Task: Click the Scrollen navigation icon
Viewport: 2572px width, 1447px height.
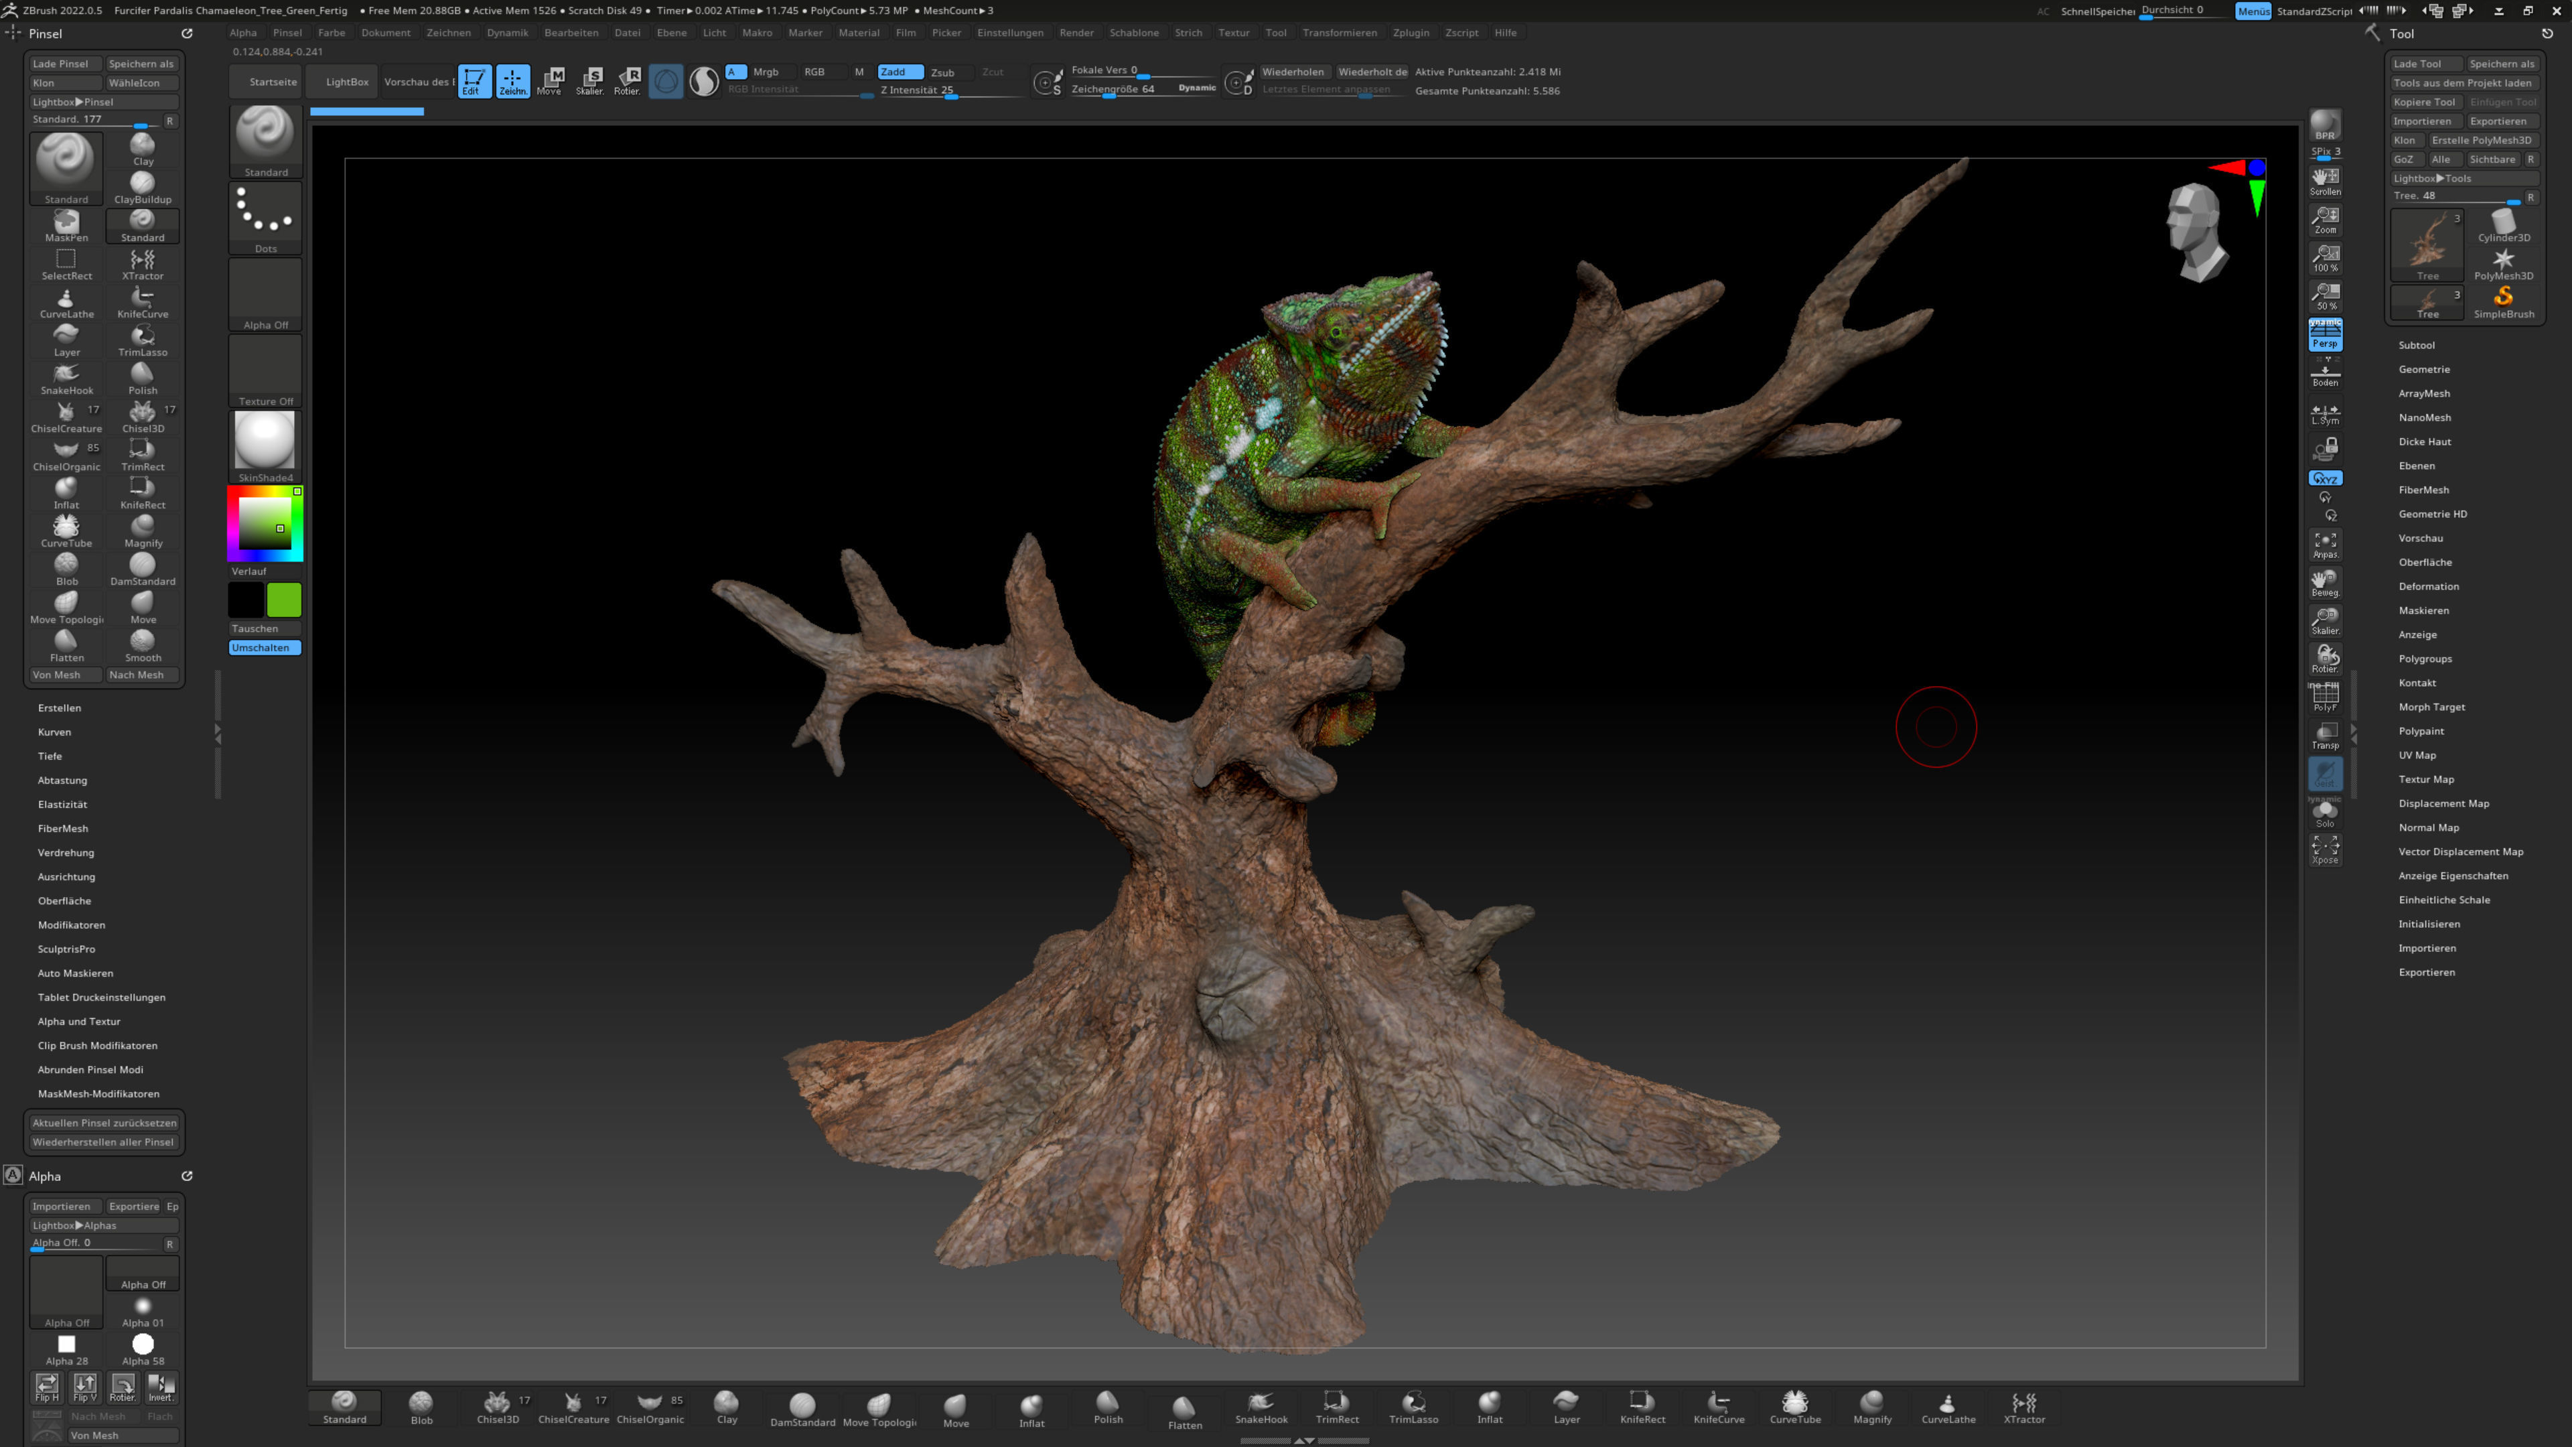Action: tap(2326, 182)
